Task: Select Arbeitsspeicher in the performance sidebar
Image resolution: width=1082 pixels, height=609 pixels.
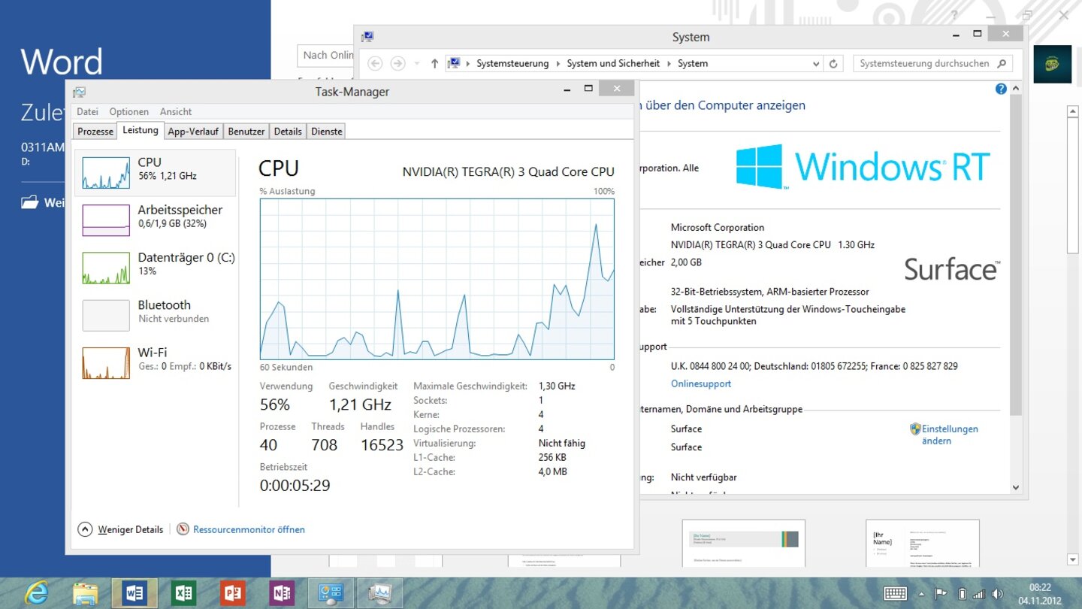Action: pyautogui.click(x=155, y=220)
